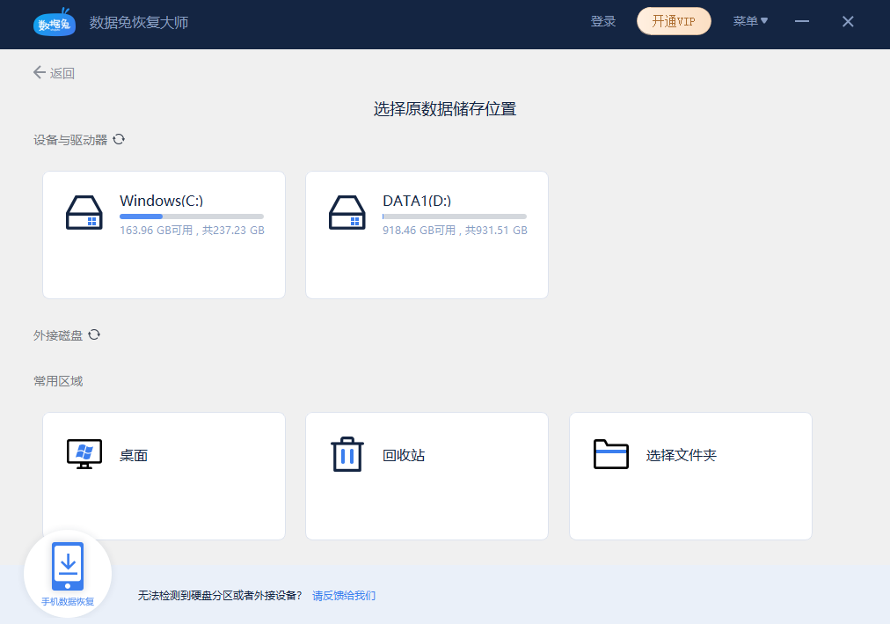This screenshot has height=624, width=890.
Task: Open the 菜单 dropdown menu
Action: click(x=750, y=21)
